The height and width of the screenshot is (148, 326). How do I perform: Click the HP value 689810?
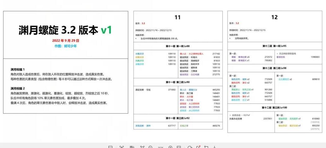(x=316, y=79)
